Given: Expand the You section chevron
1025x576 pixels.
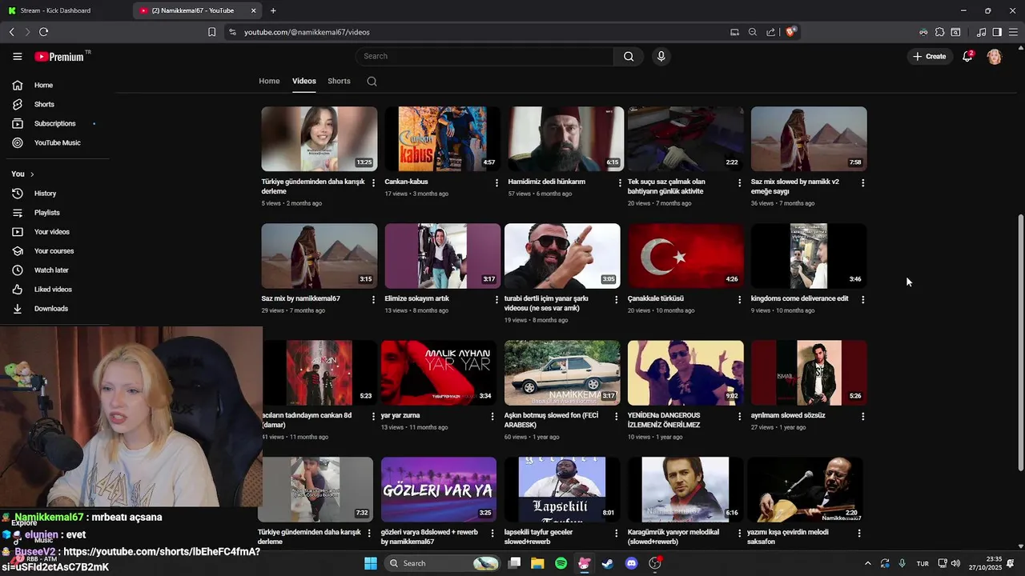Looking at the screenshot, I should (x=32, y=174).
